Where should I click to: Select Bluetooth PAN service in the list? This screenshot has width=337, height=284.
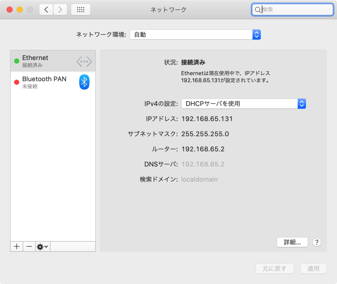pos(53,82)
